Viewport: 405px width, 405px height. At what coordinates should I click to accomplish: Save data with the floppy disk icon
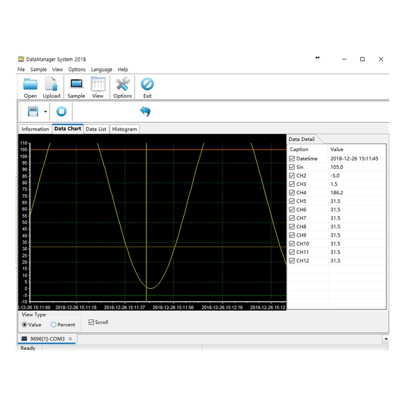point(33,111)
